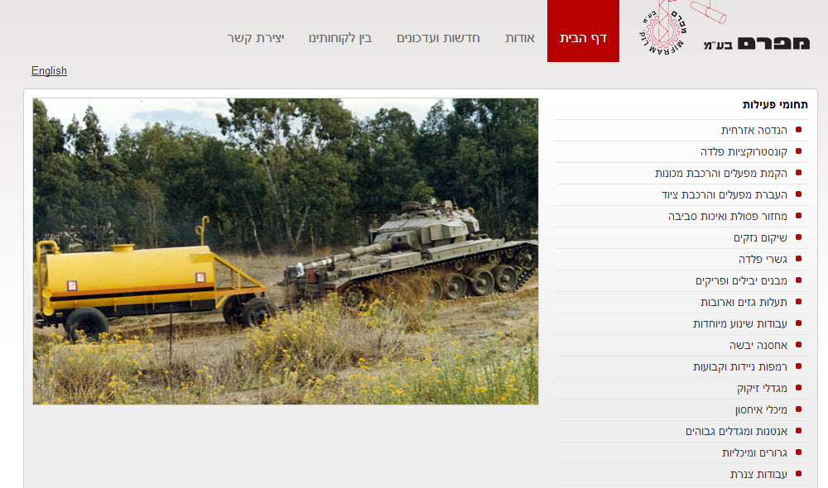Go to אנטנות ומגדלים גבוהים link

click(736, 432)
